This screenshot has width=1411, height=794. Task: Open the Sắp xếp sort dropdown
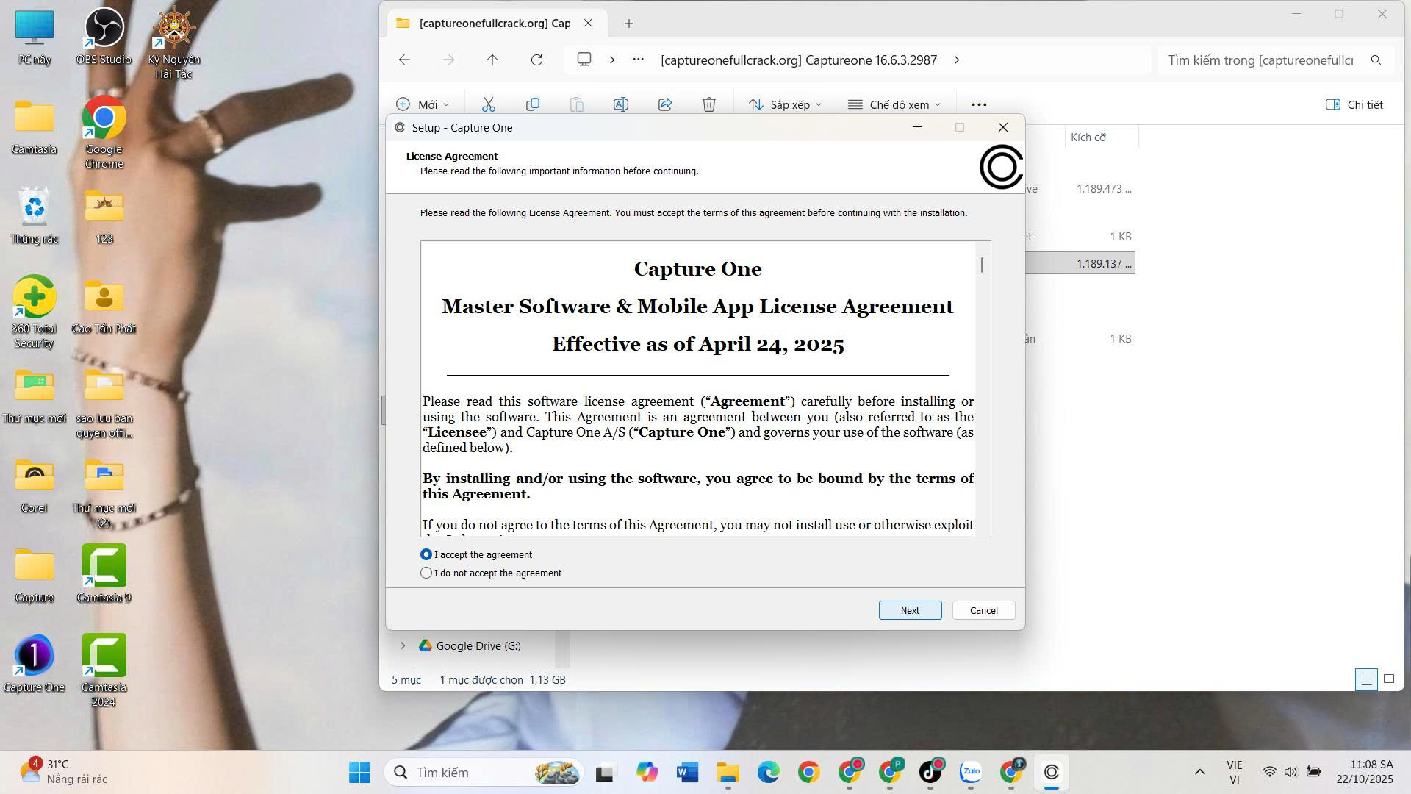point(784,104)
